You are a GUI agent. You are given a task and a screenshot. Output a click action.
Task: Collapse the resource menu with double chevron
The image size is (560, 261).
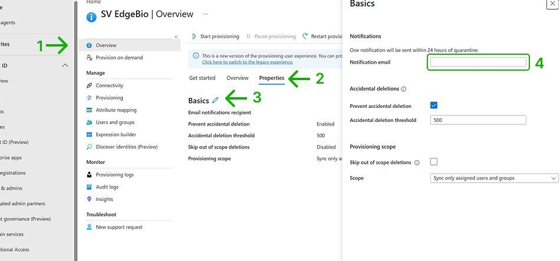(176, 37)
